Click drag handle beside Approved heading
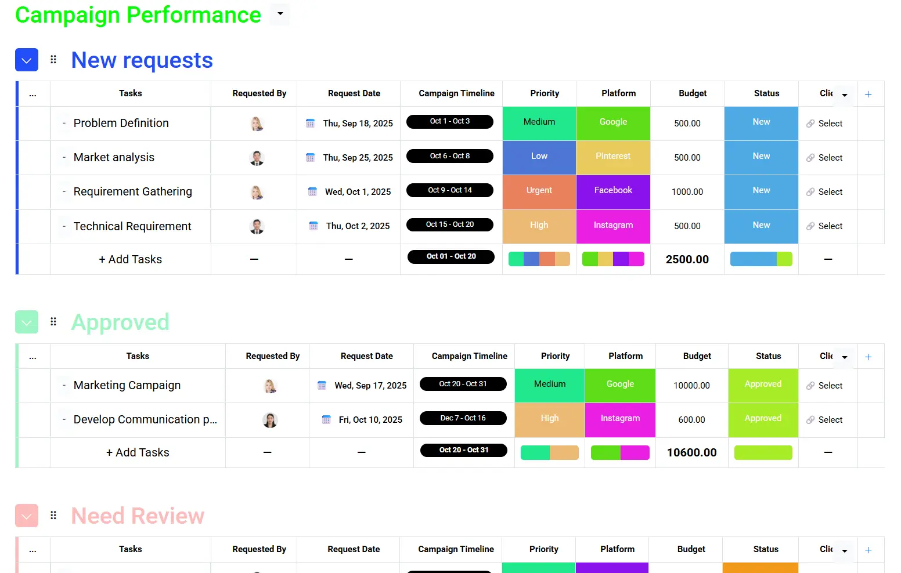The image size is (901, 573). pos(53,321)
